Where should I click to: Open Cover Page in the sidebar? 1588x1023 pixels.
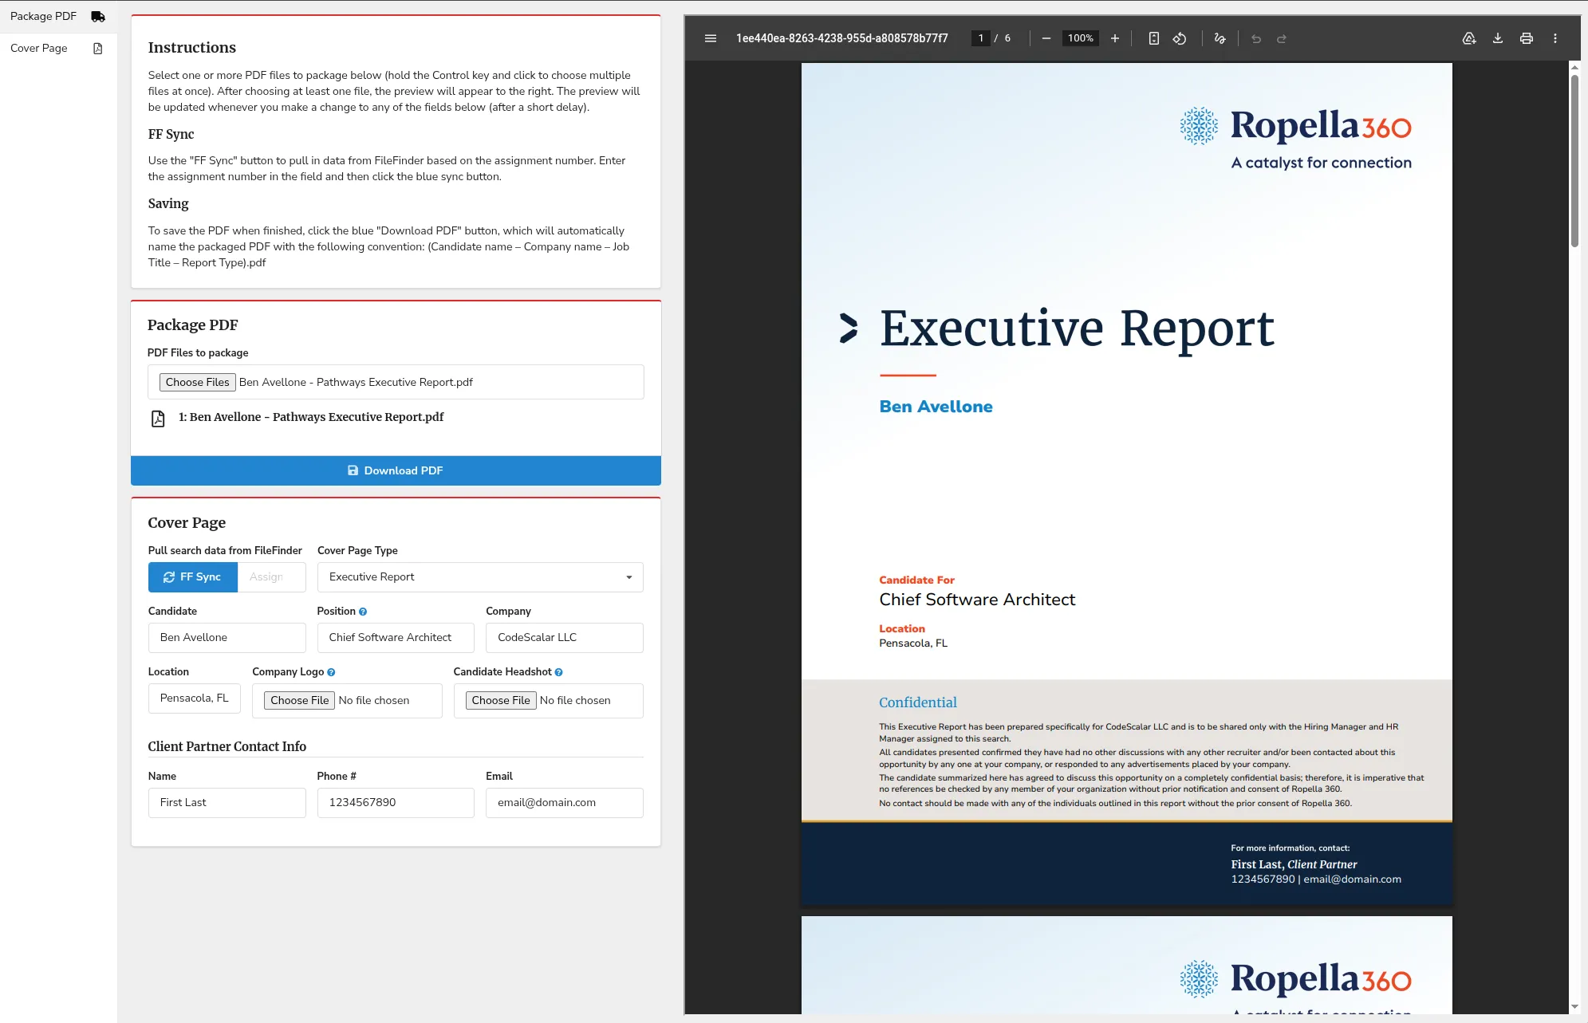click(58, 49)
